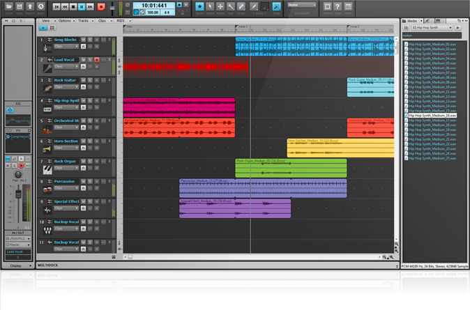Open the MIDI menu
This screenshot has width=470, height=310.
123,21
